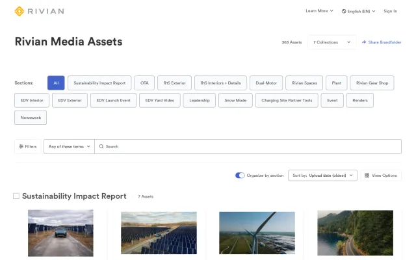Viewport: 416px width, 260px height.
Task: Click the filters slider icon
Action: 21,146
